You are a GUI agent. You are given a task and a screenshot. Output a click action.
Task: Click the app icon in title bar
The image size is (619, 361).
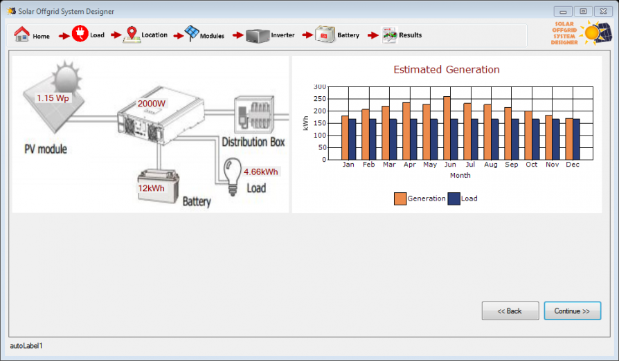pos(12,11)
